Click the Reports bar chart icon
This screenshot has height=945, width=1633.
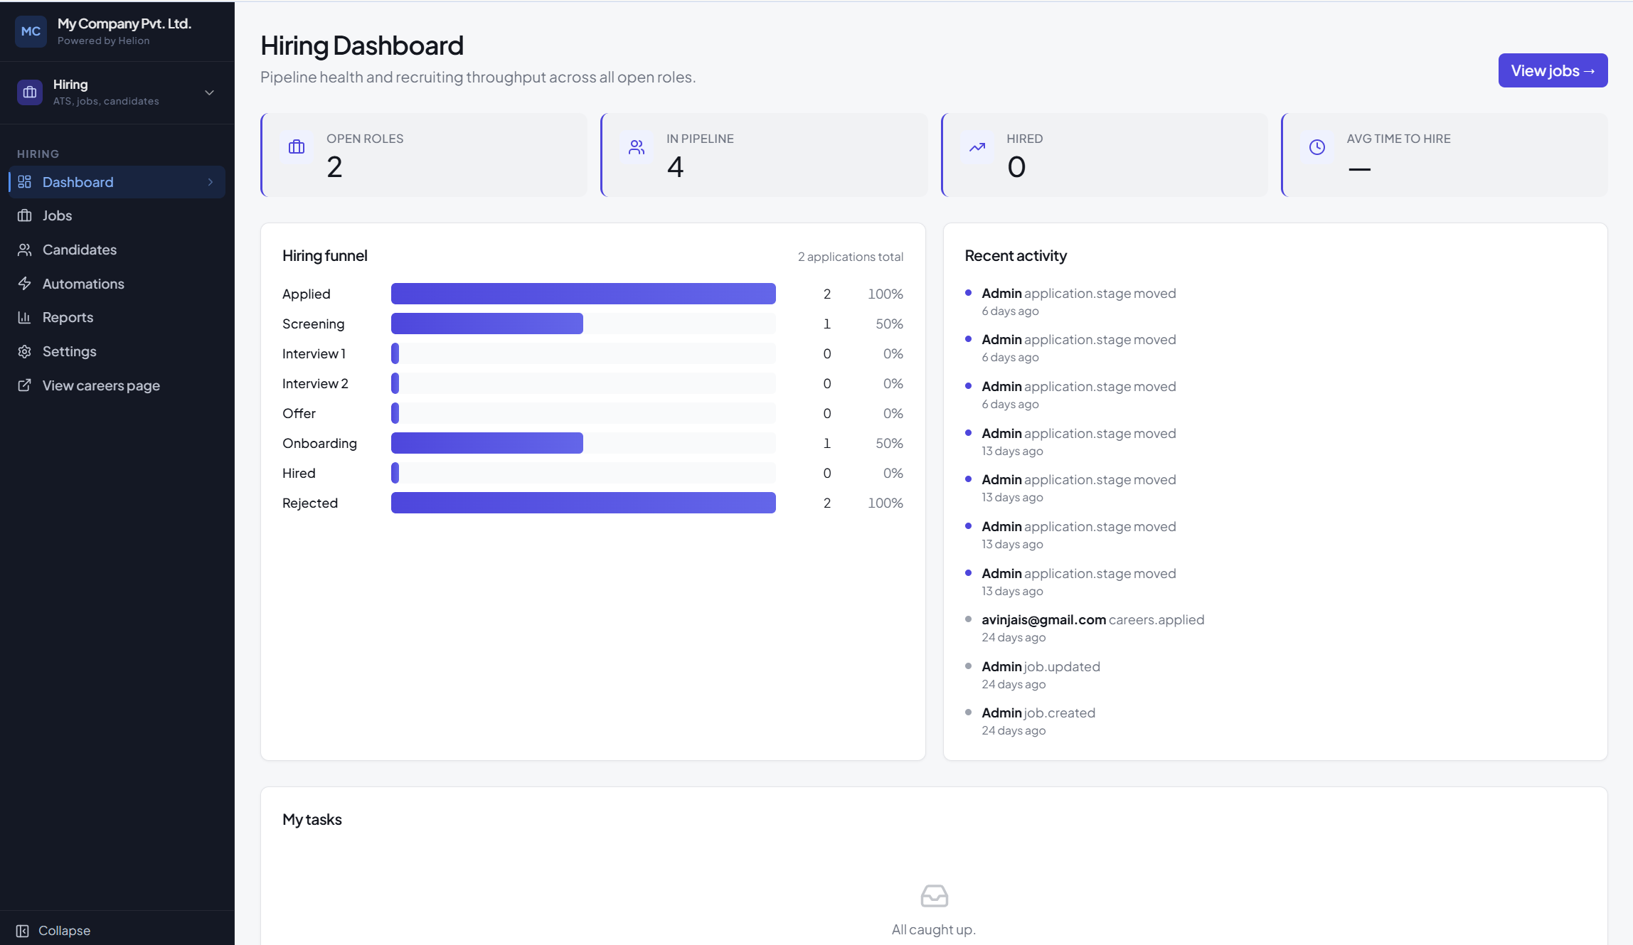pos(25,317)
